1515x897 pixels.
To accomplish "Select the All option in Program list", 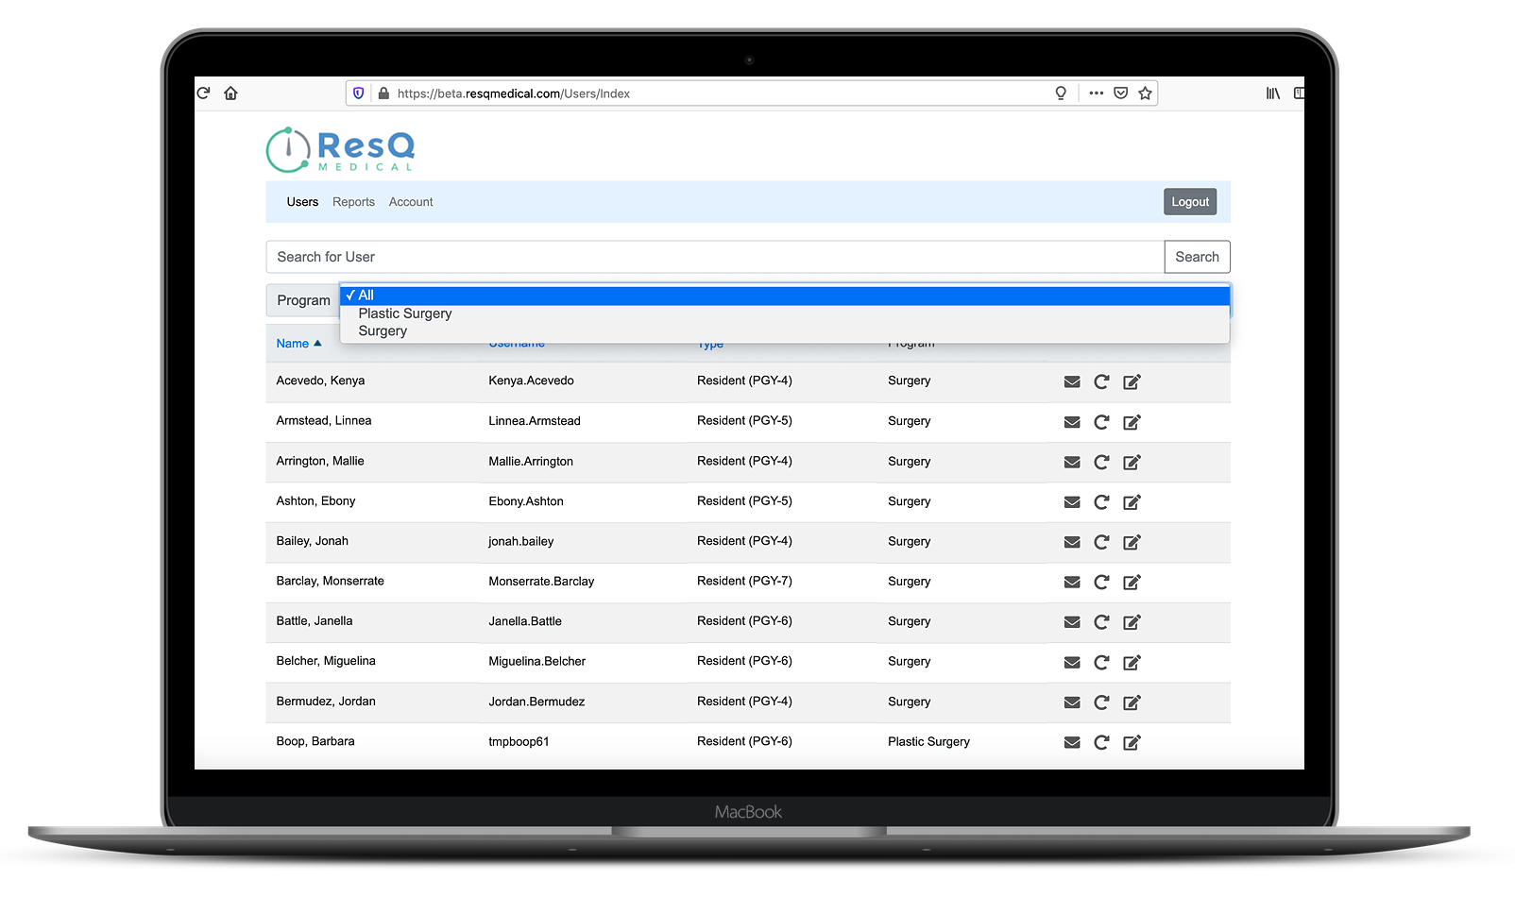I will point(366,296).
